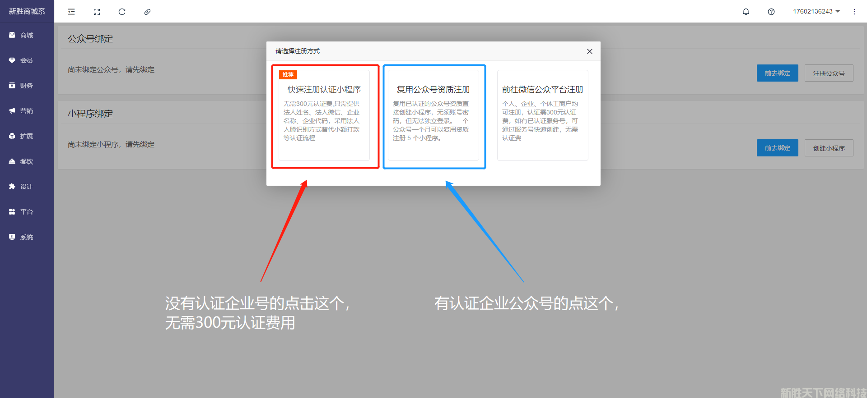This screenshot has height=398, width=867.
Task: Open the notifications bell
Action: (746, 12)
